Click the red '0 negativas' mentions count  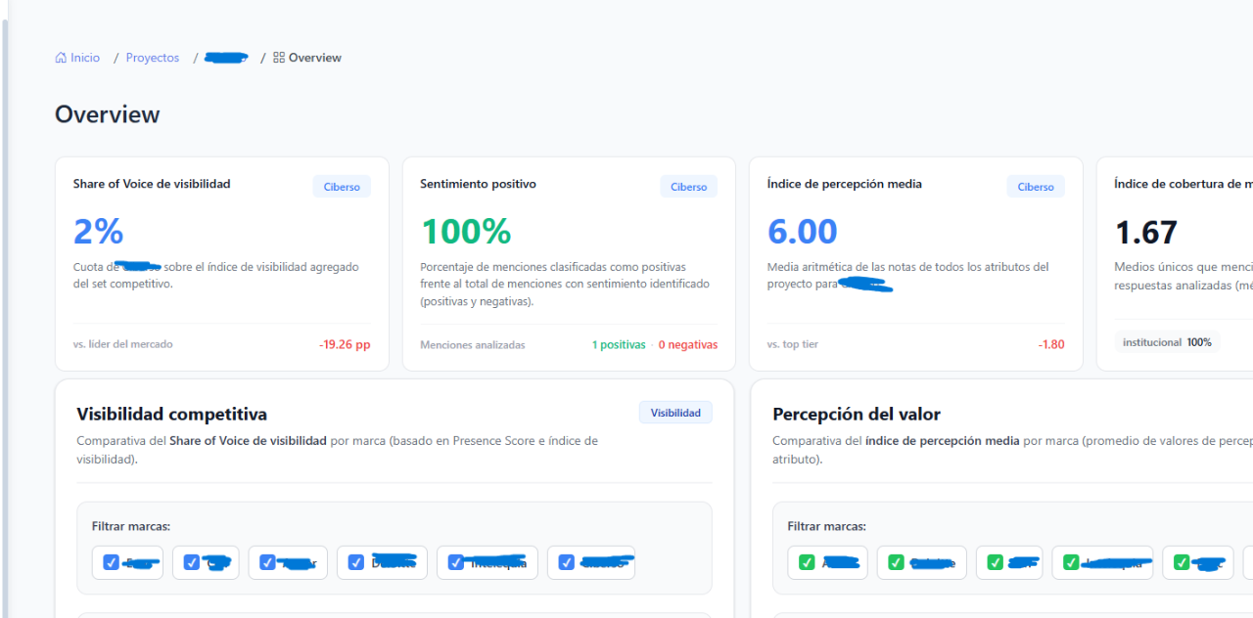coord(687,345)
